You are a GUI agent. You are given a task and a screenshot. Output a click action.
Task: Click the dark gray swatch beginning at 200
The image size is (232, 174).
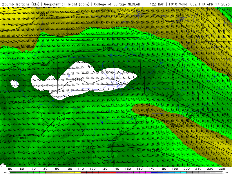190,172
